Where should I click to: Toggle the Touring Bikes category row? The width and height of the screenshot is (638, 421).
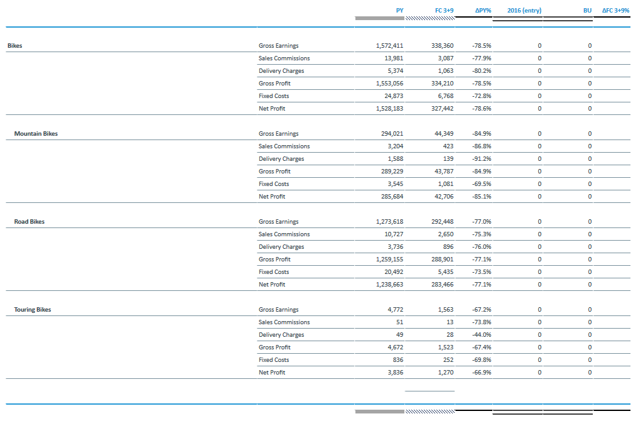(x=32, y=309)
